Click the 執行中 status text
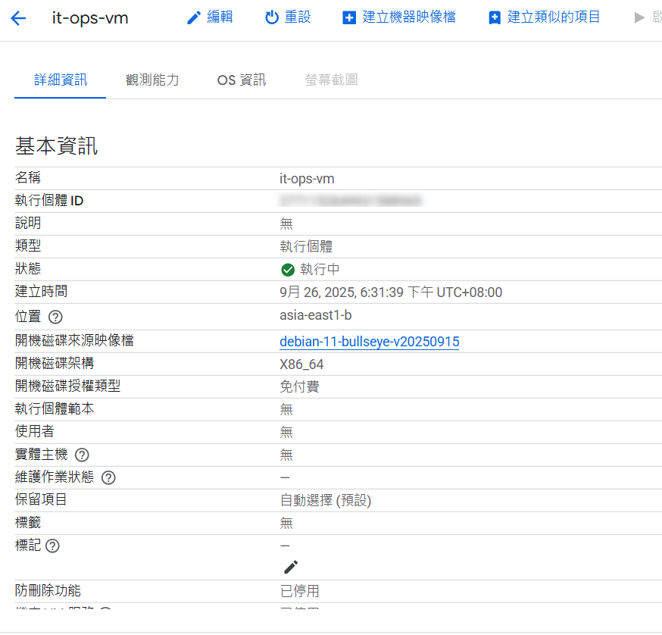This screenshot has height=635, width=662. [x=320, y=269]
